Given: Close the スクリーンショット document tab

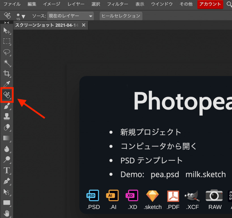Looking at the screenshot, I should coord(84,25).
